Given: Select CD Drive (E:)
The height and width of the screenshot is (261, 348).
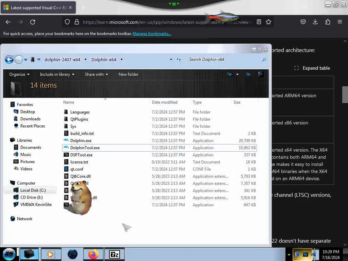Looking at the screenshot, I should tap(32, 197).
